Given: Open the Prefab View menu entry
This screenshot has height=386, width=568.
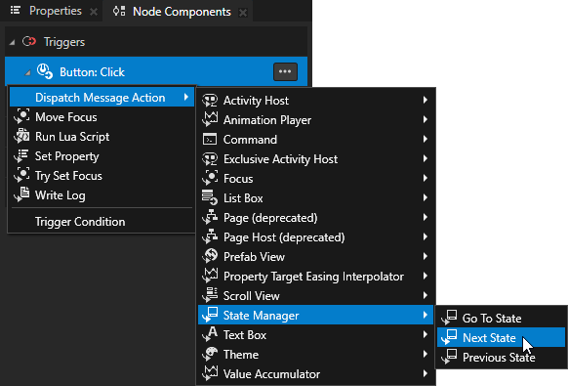Looking at the screenshot, I should 315,256.
